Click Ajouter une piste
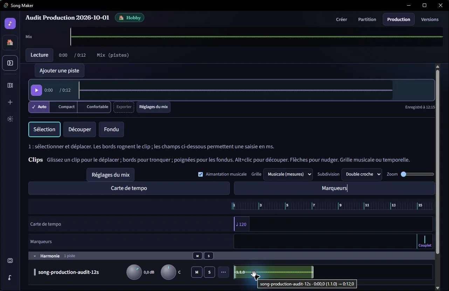The height and width of the screenshot is (291, 449). [59, 71]
